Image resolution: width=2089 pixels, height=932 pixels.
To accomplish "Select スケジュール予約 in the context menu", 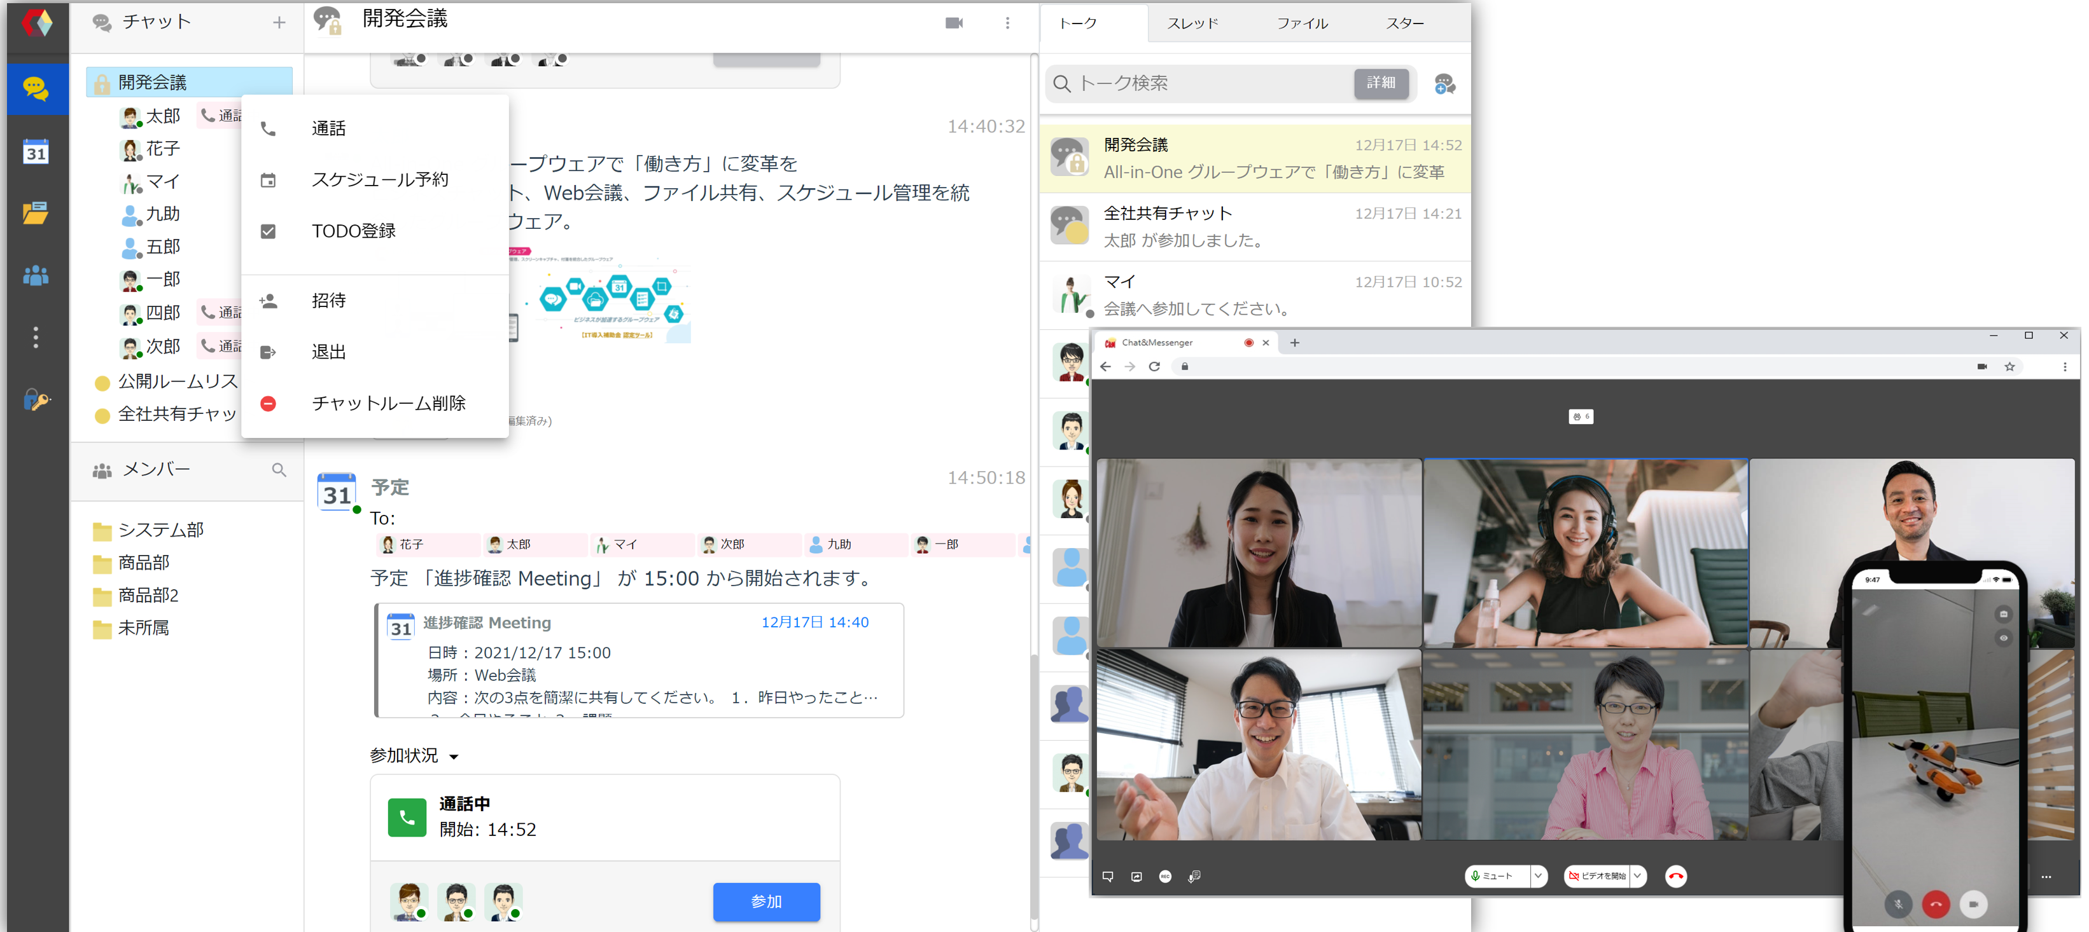I will click(375, 180).
